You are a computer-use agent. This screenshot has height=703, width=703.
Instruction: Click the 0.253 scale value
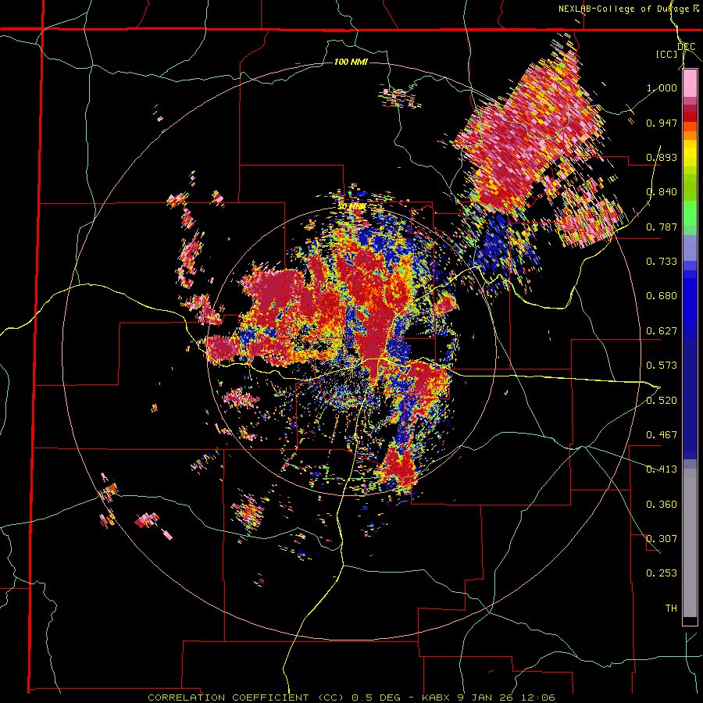click(x=662, y=573)
